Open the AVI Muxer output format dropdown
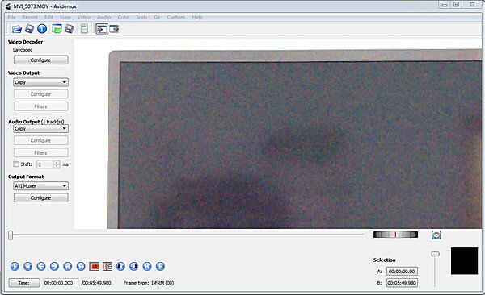 tap(41, 186)
